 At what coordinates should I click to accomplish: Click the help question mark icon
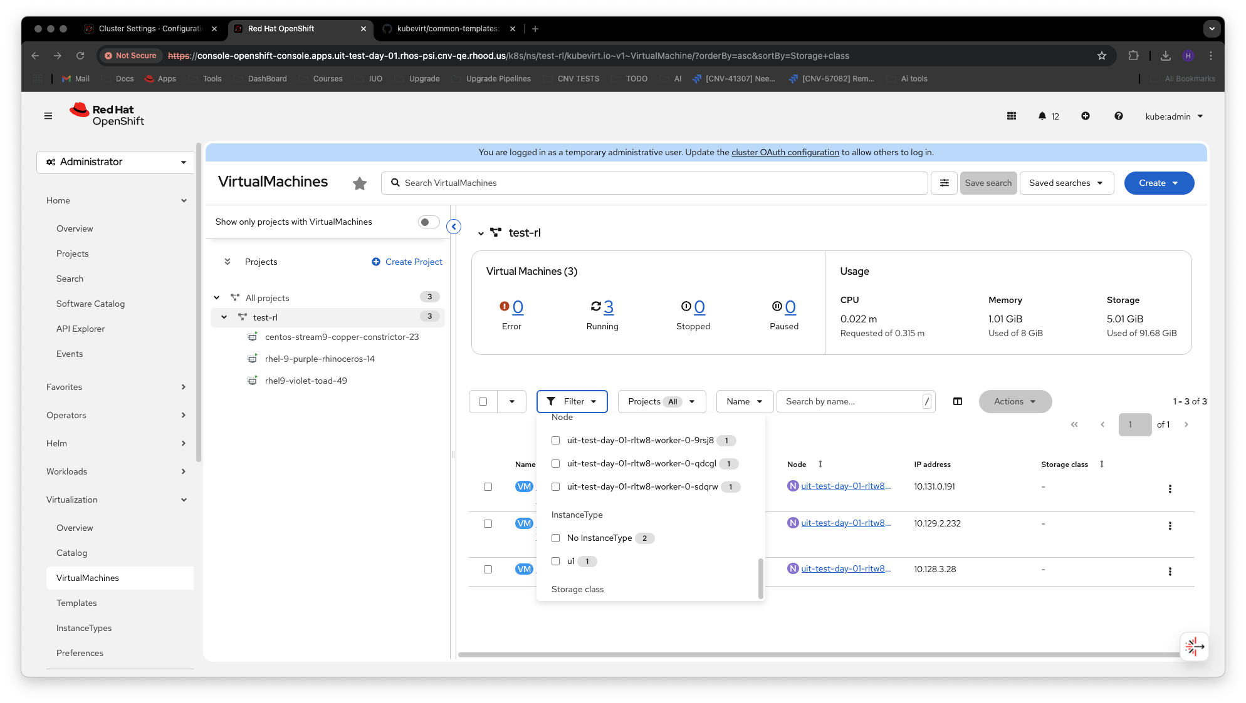1118,116
